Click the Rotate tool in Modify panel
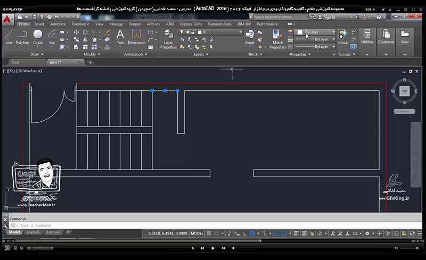The height and width of the screenshot is (260, 426). coord(85,32)
